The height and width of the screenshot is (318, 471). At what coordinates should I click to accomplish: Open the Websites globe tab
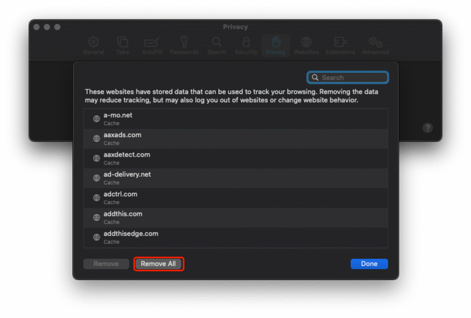(306, 46)
